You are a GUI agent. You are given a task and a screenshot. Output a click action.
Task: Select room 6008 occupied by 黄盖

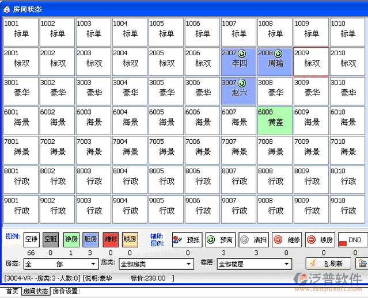click(x=275, y=119)
